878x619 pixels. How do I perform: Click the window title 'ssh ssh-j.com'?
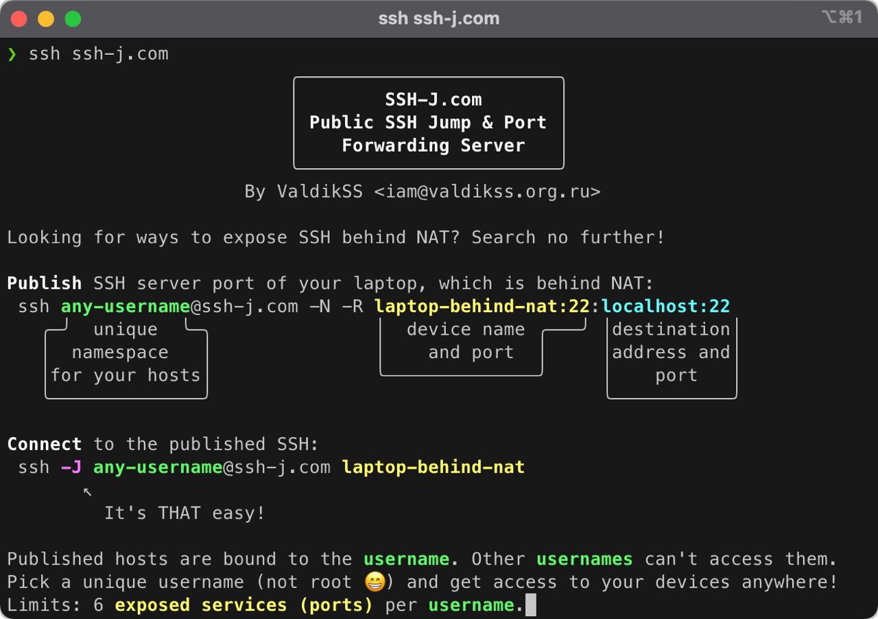pos(439,19)
